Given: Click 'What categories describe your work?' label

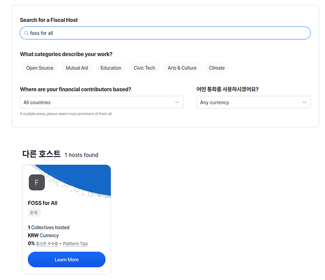Looking at the screenshot, I should (66, 54).
